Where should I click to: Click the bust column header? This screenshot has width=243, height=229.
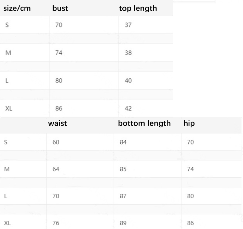click(60, 8)
